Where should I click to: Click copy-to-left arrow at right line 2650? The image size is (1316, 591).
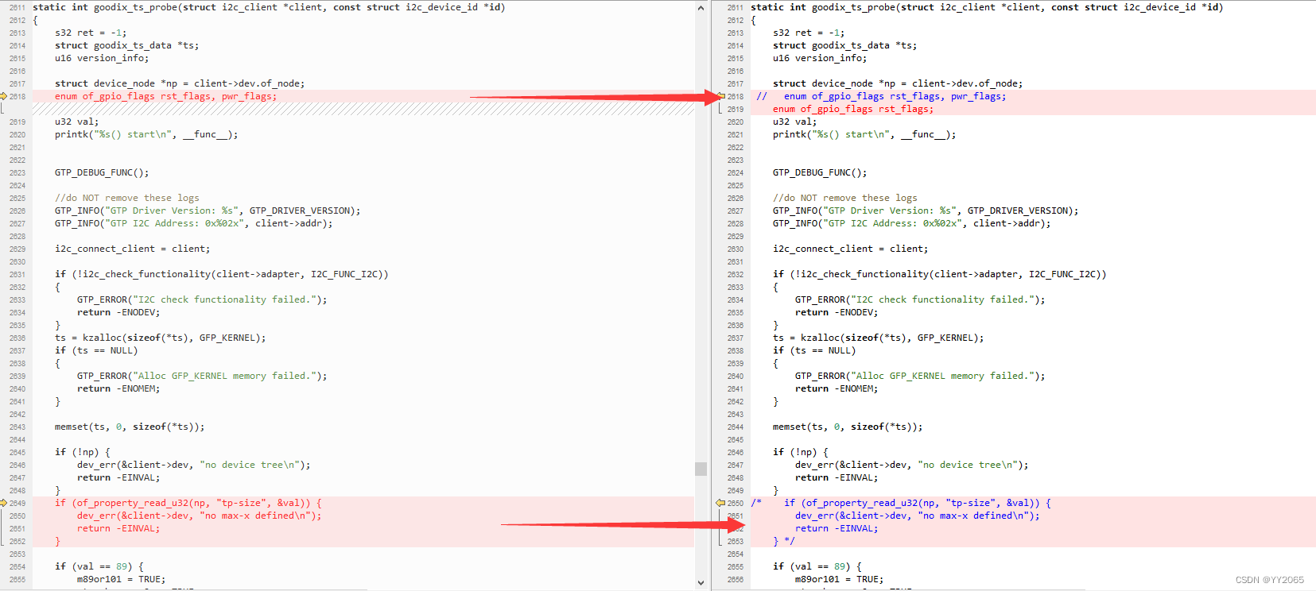tap(720, 503)
